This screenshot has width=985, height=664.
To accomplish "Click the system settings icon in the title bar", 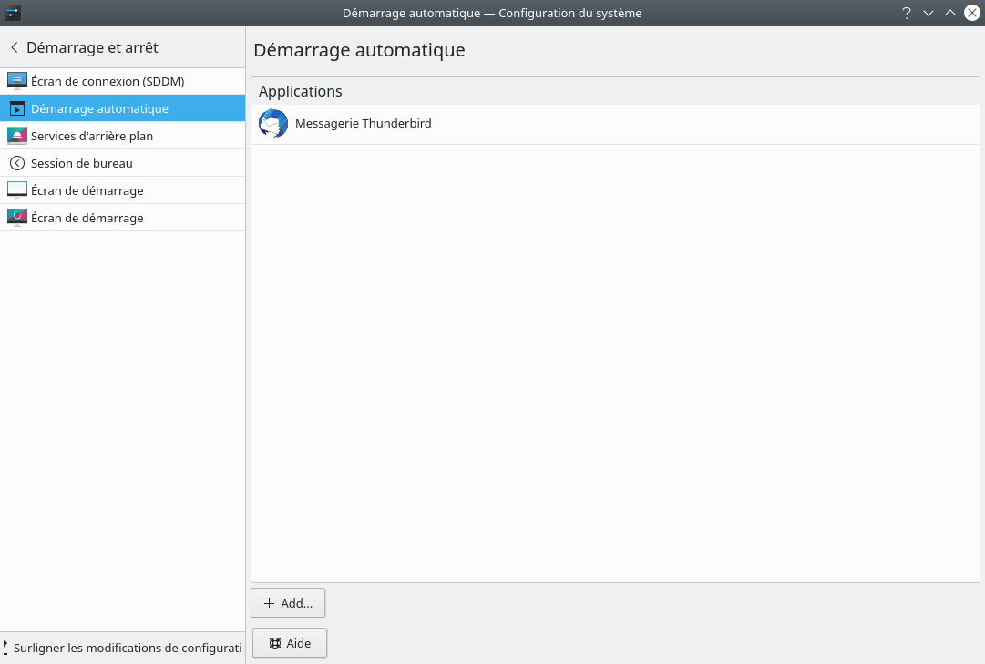I will tap(13, 13).
